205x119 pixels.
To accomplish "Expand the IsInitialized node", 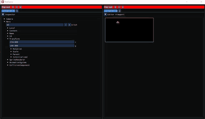I will [11, 57].
